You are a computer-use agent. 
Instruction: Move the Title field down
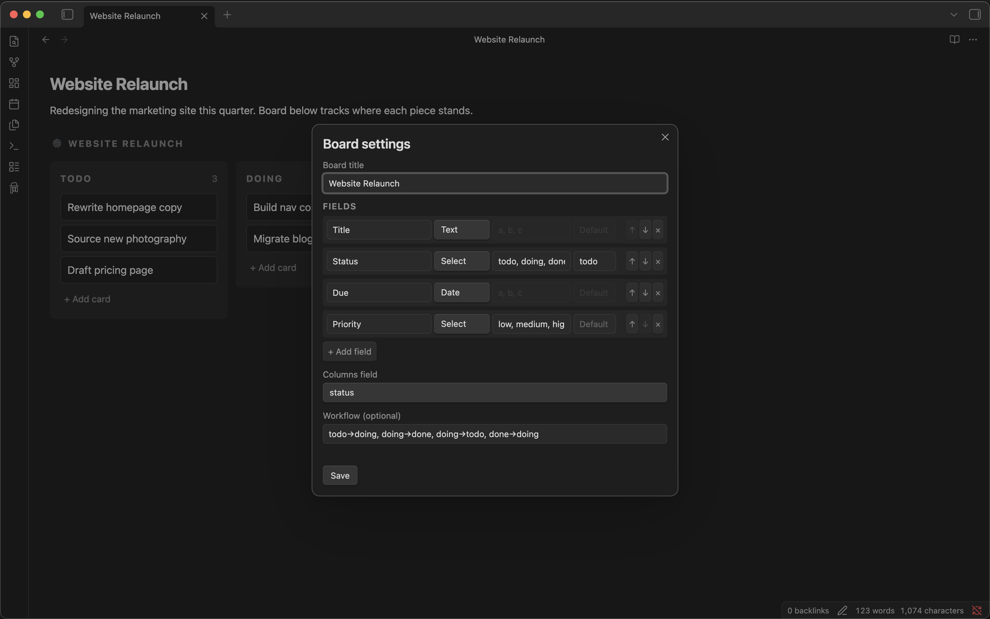click(645, 230)
